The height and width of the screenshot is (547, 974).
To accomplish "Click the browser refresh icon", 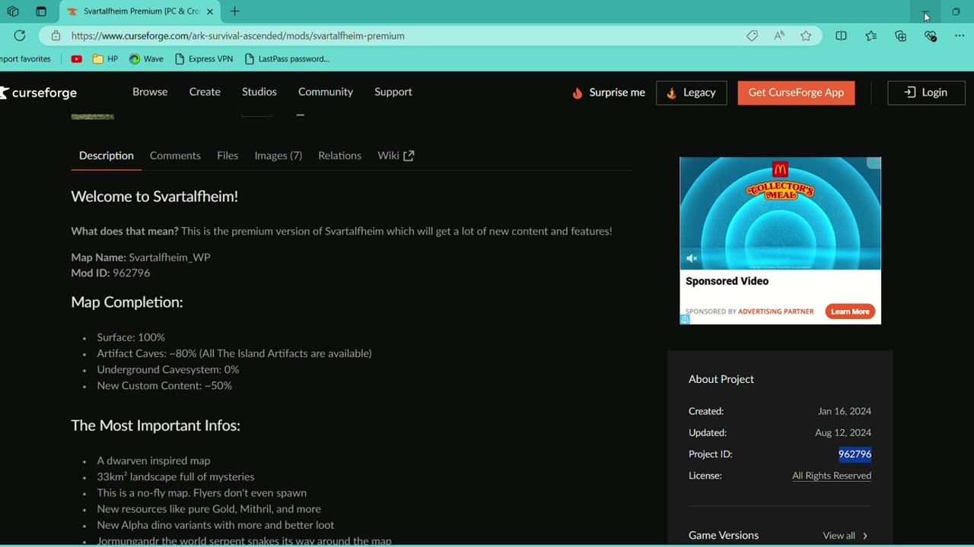I will pos(20,36).
